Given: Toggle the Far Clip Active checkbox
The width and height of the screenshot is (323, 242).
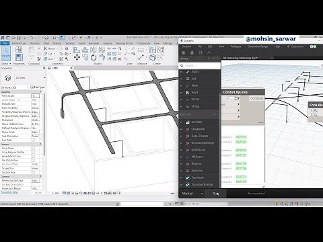Looking at the screenshot, I should [33, 161].
